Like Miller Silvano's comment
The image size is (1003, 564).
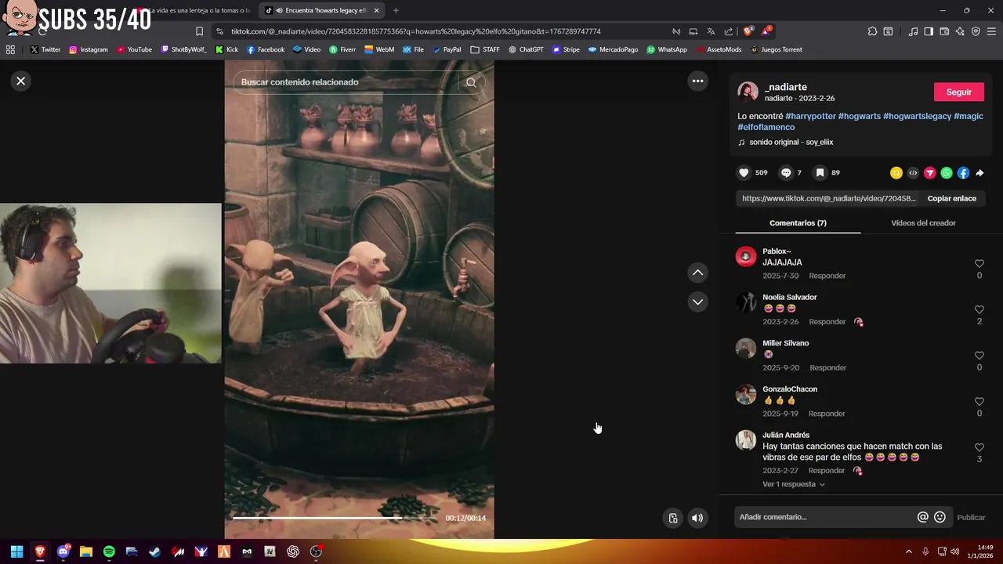pos(979,356)
